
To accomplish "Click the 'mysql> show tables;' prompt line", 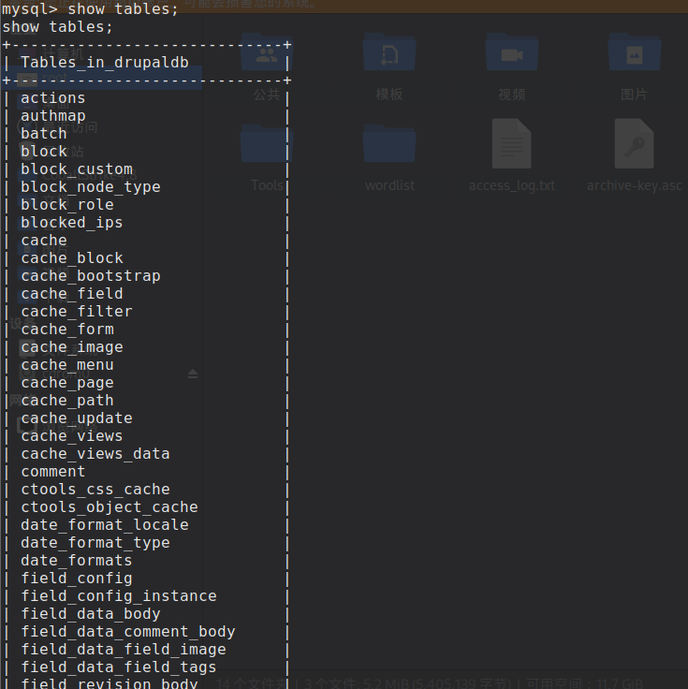I will [91, 9].
